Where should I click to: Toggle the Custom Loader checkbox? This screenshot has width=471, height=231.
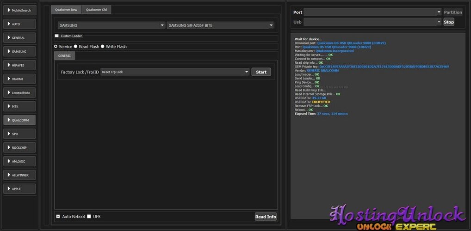click(x=57, y=36)
